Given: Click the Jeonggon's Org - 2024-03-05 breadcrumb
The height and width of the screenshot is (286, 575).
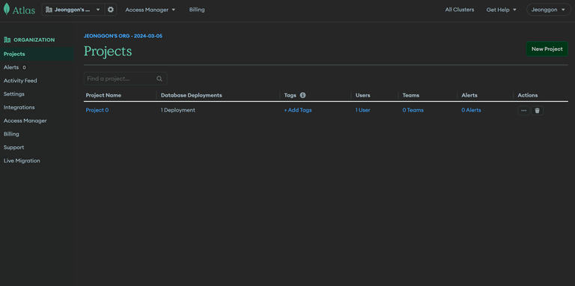Looking at the screenshot, I should tap(123, 36).
